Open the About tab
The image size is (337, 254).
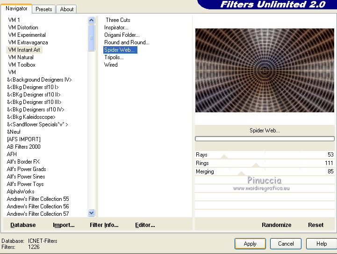[x=67, y=9]
